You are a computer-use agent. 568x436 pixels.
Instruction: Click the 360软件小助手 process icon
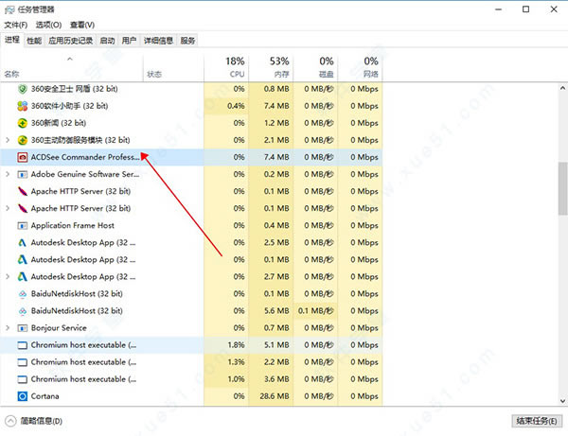(x=23, y=106)
